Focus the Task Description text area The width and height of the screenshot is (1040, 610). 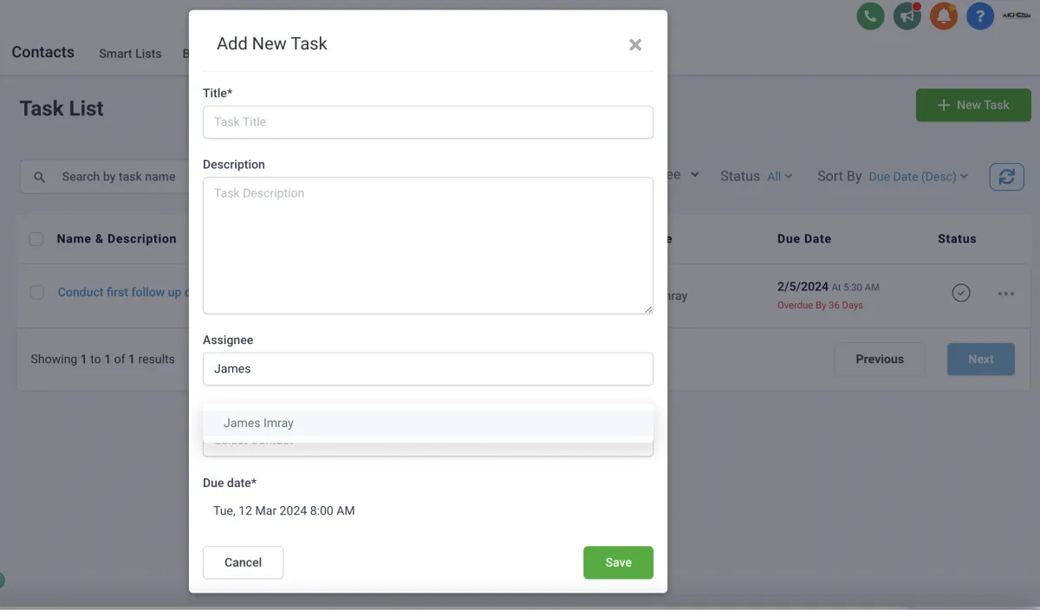(x=427, y=245)
